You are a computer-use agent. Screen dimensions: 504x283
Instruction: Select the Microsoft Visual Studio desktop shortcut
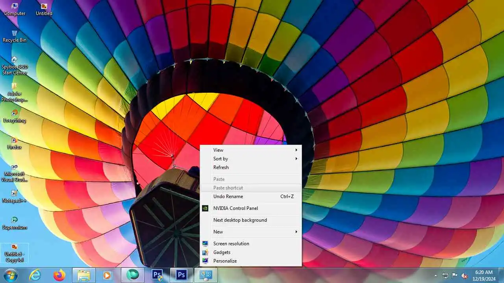click(15, 173)
